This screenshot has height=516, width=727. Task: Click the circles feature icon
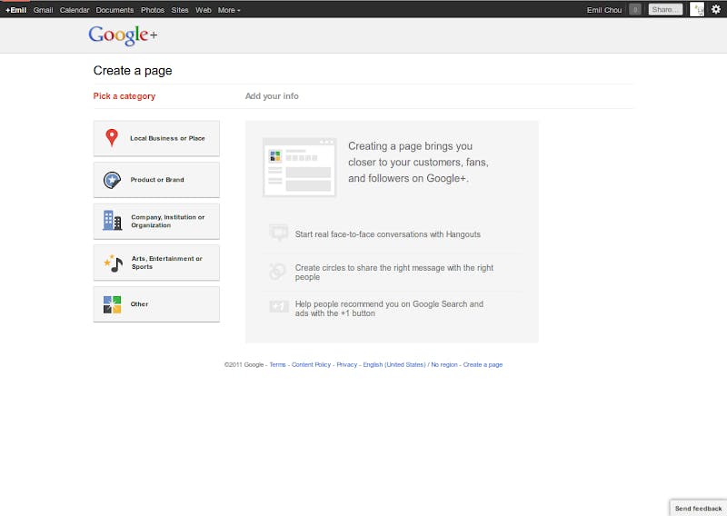coord(278,272)
